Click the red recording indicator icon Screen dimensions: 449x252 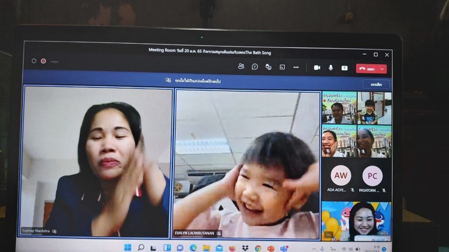[x=43, y=61]
